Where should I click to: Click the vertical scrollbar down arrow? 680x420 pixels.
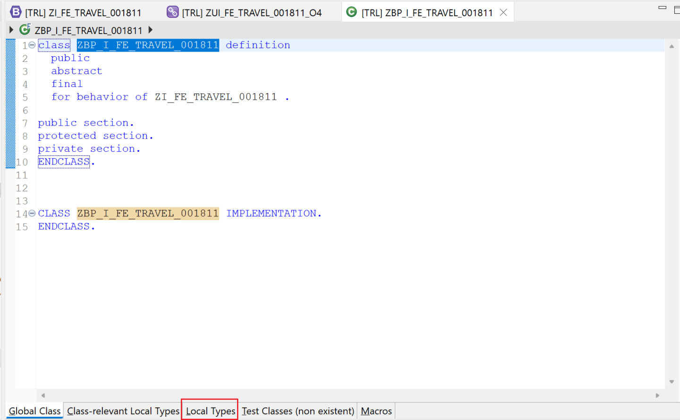671,382
